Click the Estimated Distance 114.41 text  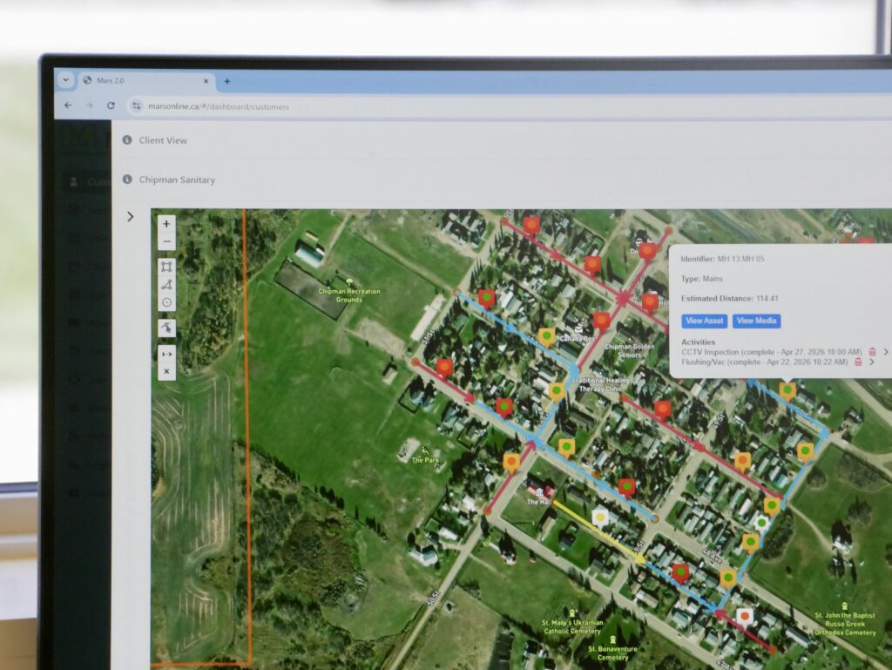(729, 298)
